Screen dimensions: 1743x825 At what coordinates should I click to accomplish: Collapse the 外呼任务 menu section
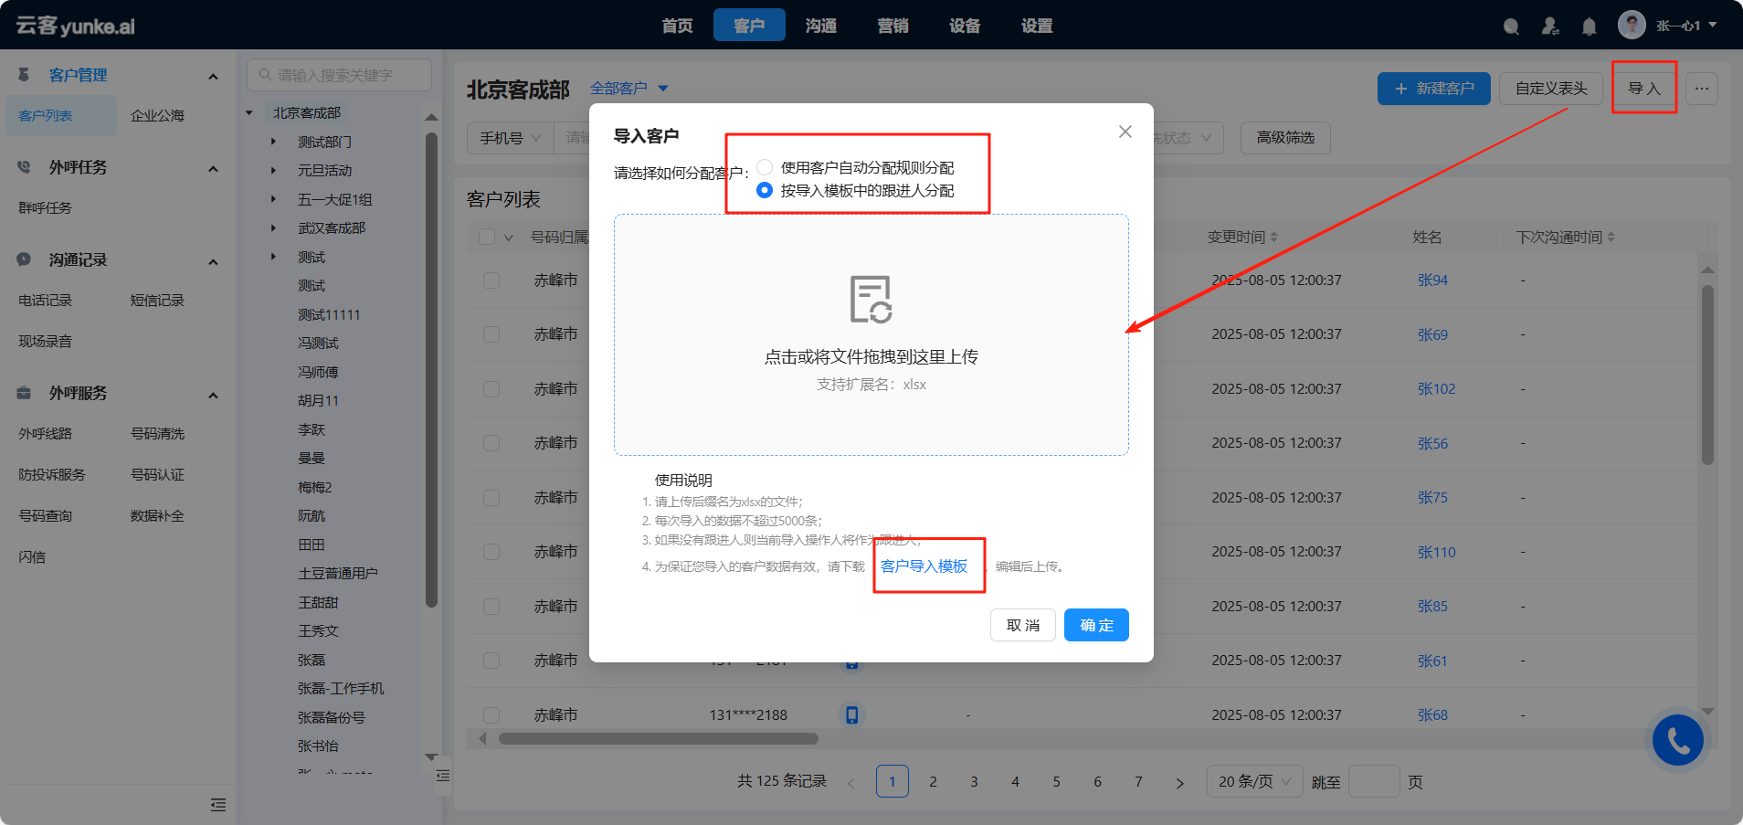click(213, 168)
